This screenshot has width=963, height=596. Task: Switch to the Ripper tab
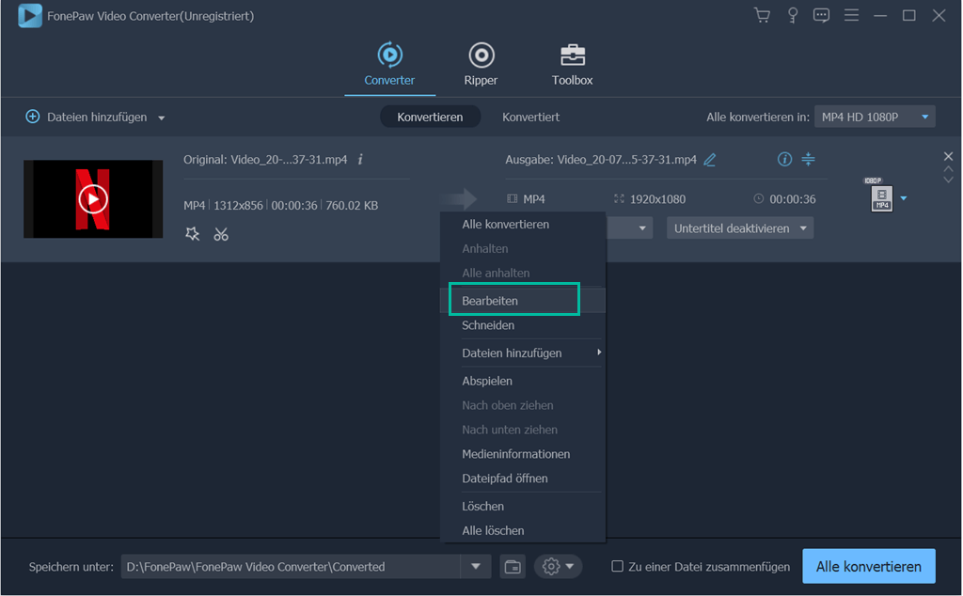481,64
